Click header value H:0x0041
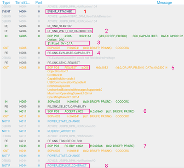The height and width of the screenshot is (168, 184). (74, 48)
